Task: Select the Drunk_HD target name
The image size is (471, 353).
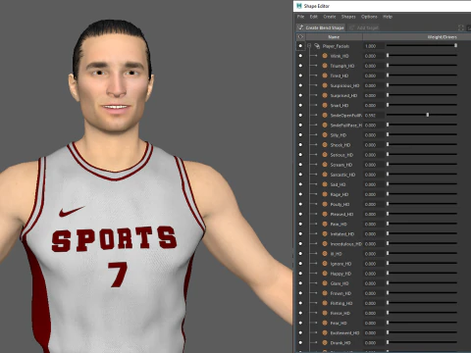Action: (340, 343)
